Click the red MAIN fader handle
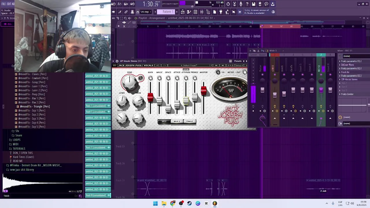370x208 pixels. tap(150, 98)
